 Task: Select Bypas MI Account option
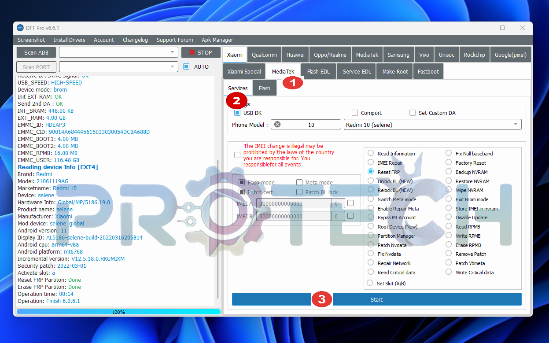[371, 217]
